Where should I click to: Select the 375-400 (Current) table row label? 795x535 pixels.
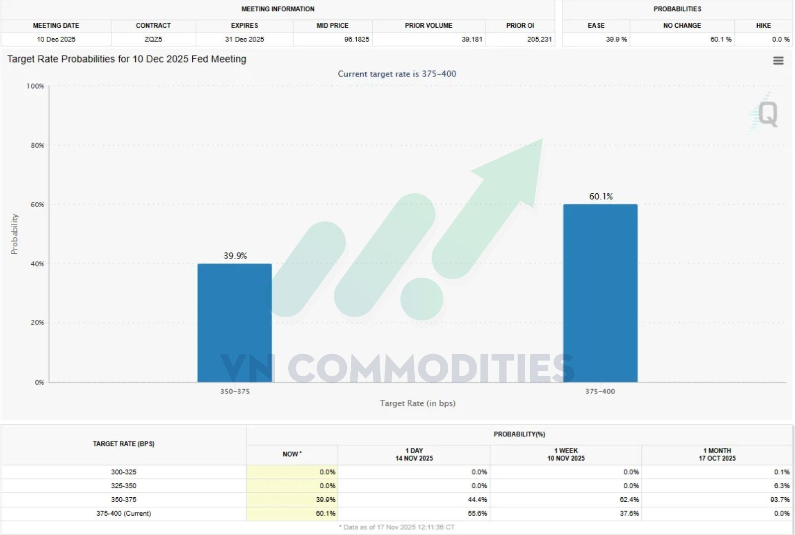coord(124,514)
